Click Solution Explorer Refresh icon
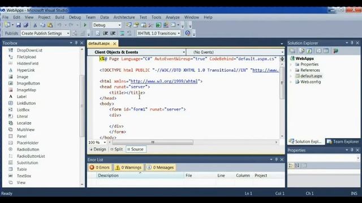362x203 pixels. point(309,51)
